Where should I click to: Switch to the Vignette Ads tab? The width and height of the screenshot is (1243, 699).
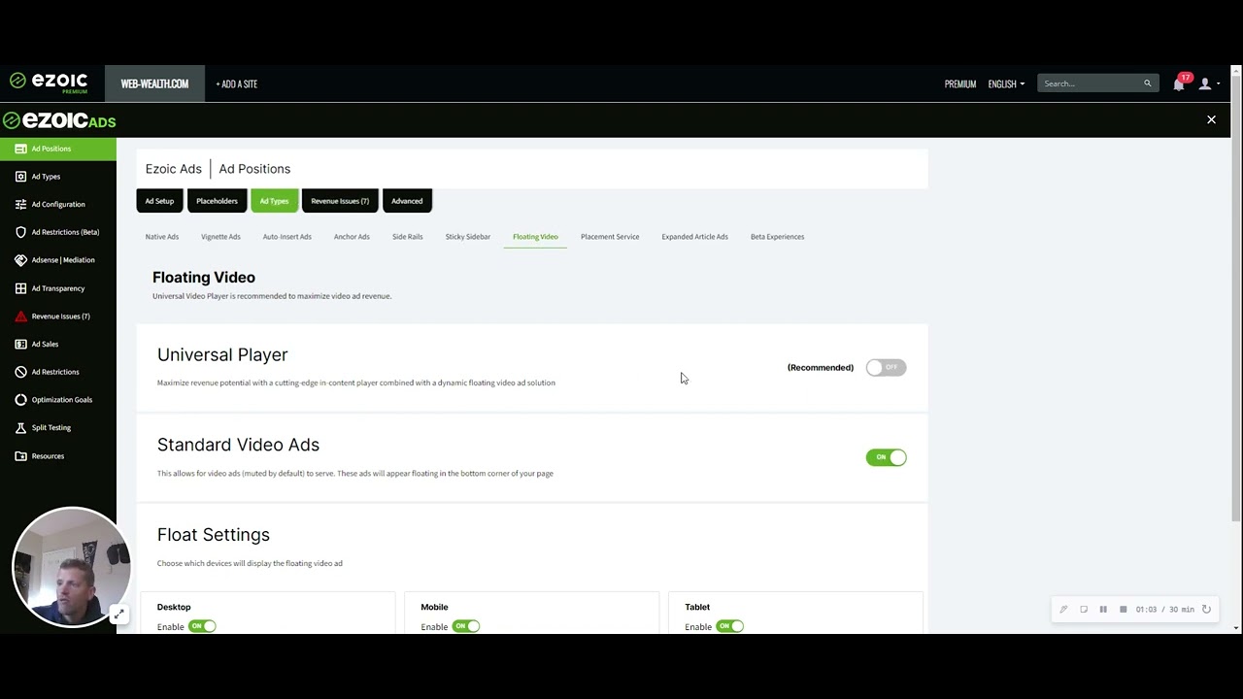click(220, 236)
